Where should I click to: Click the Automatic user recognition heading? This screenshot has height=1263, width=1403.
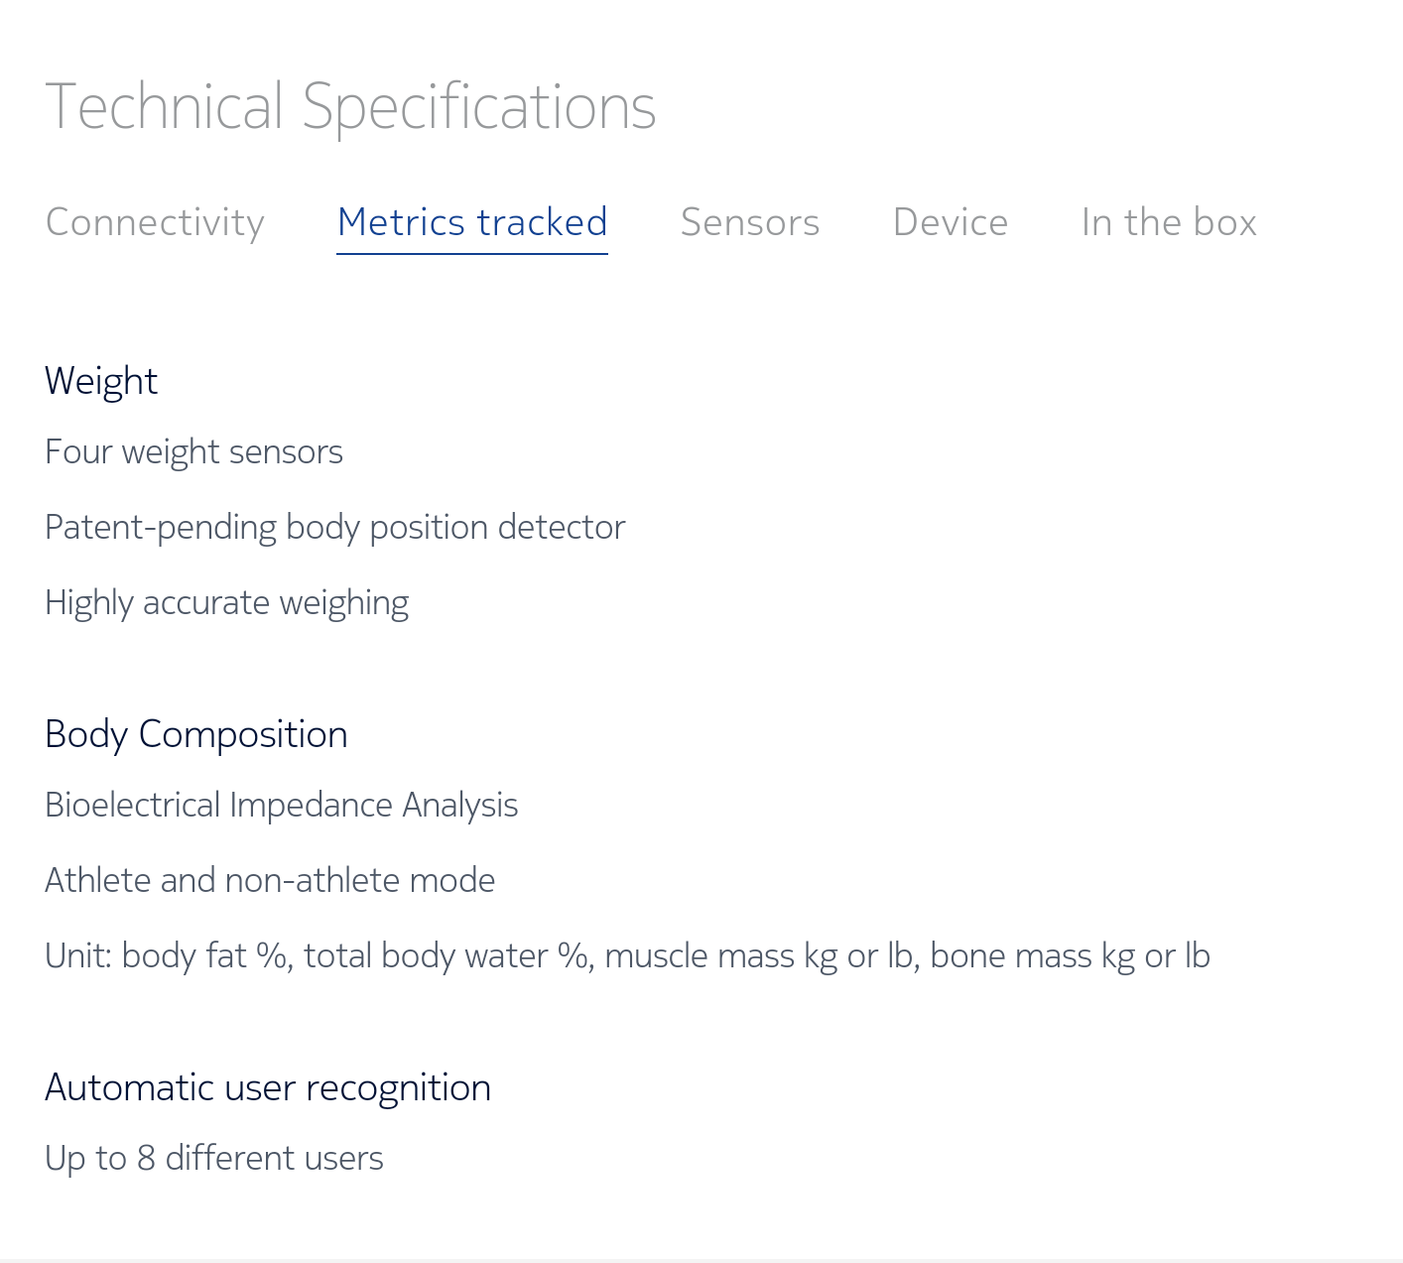(x=268, y=1088)
